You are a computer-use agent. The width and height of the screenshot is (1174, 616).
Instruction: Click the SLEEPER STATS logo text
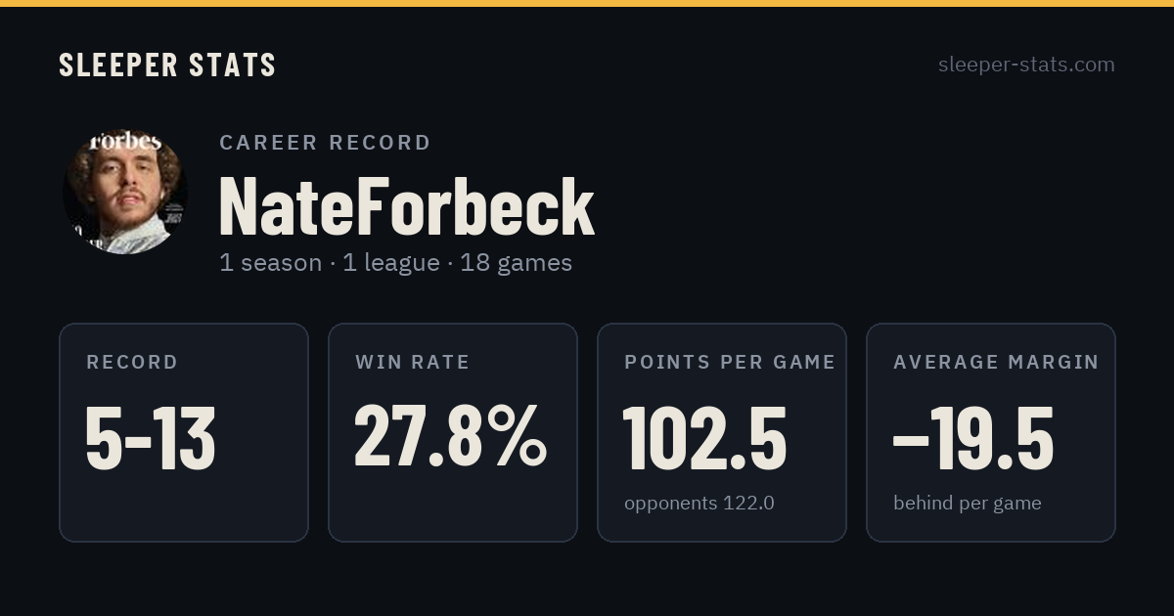(x=167, y=65)
